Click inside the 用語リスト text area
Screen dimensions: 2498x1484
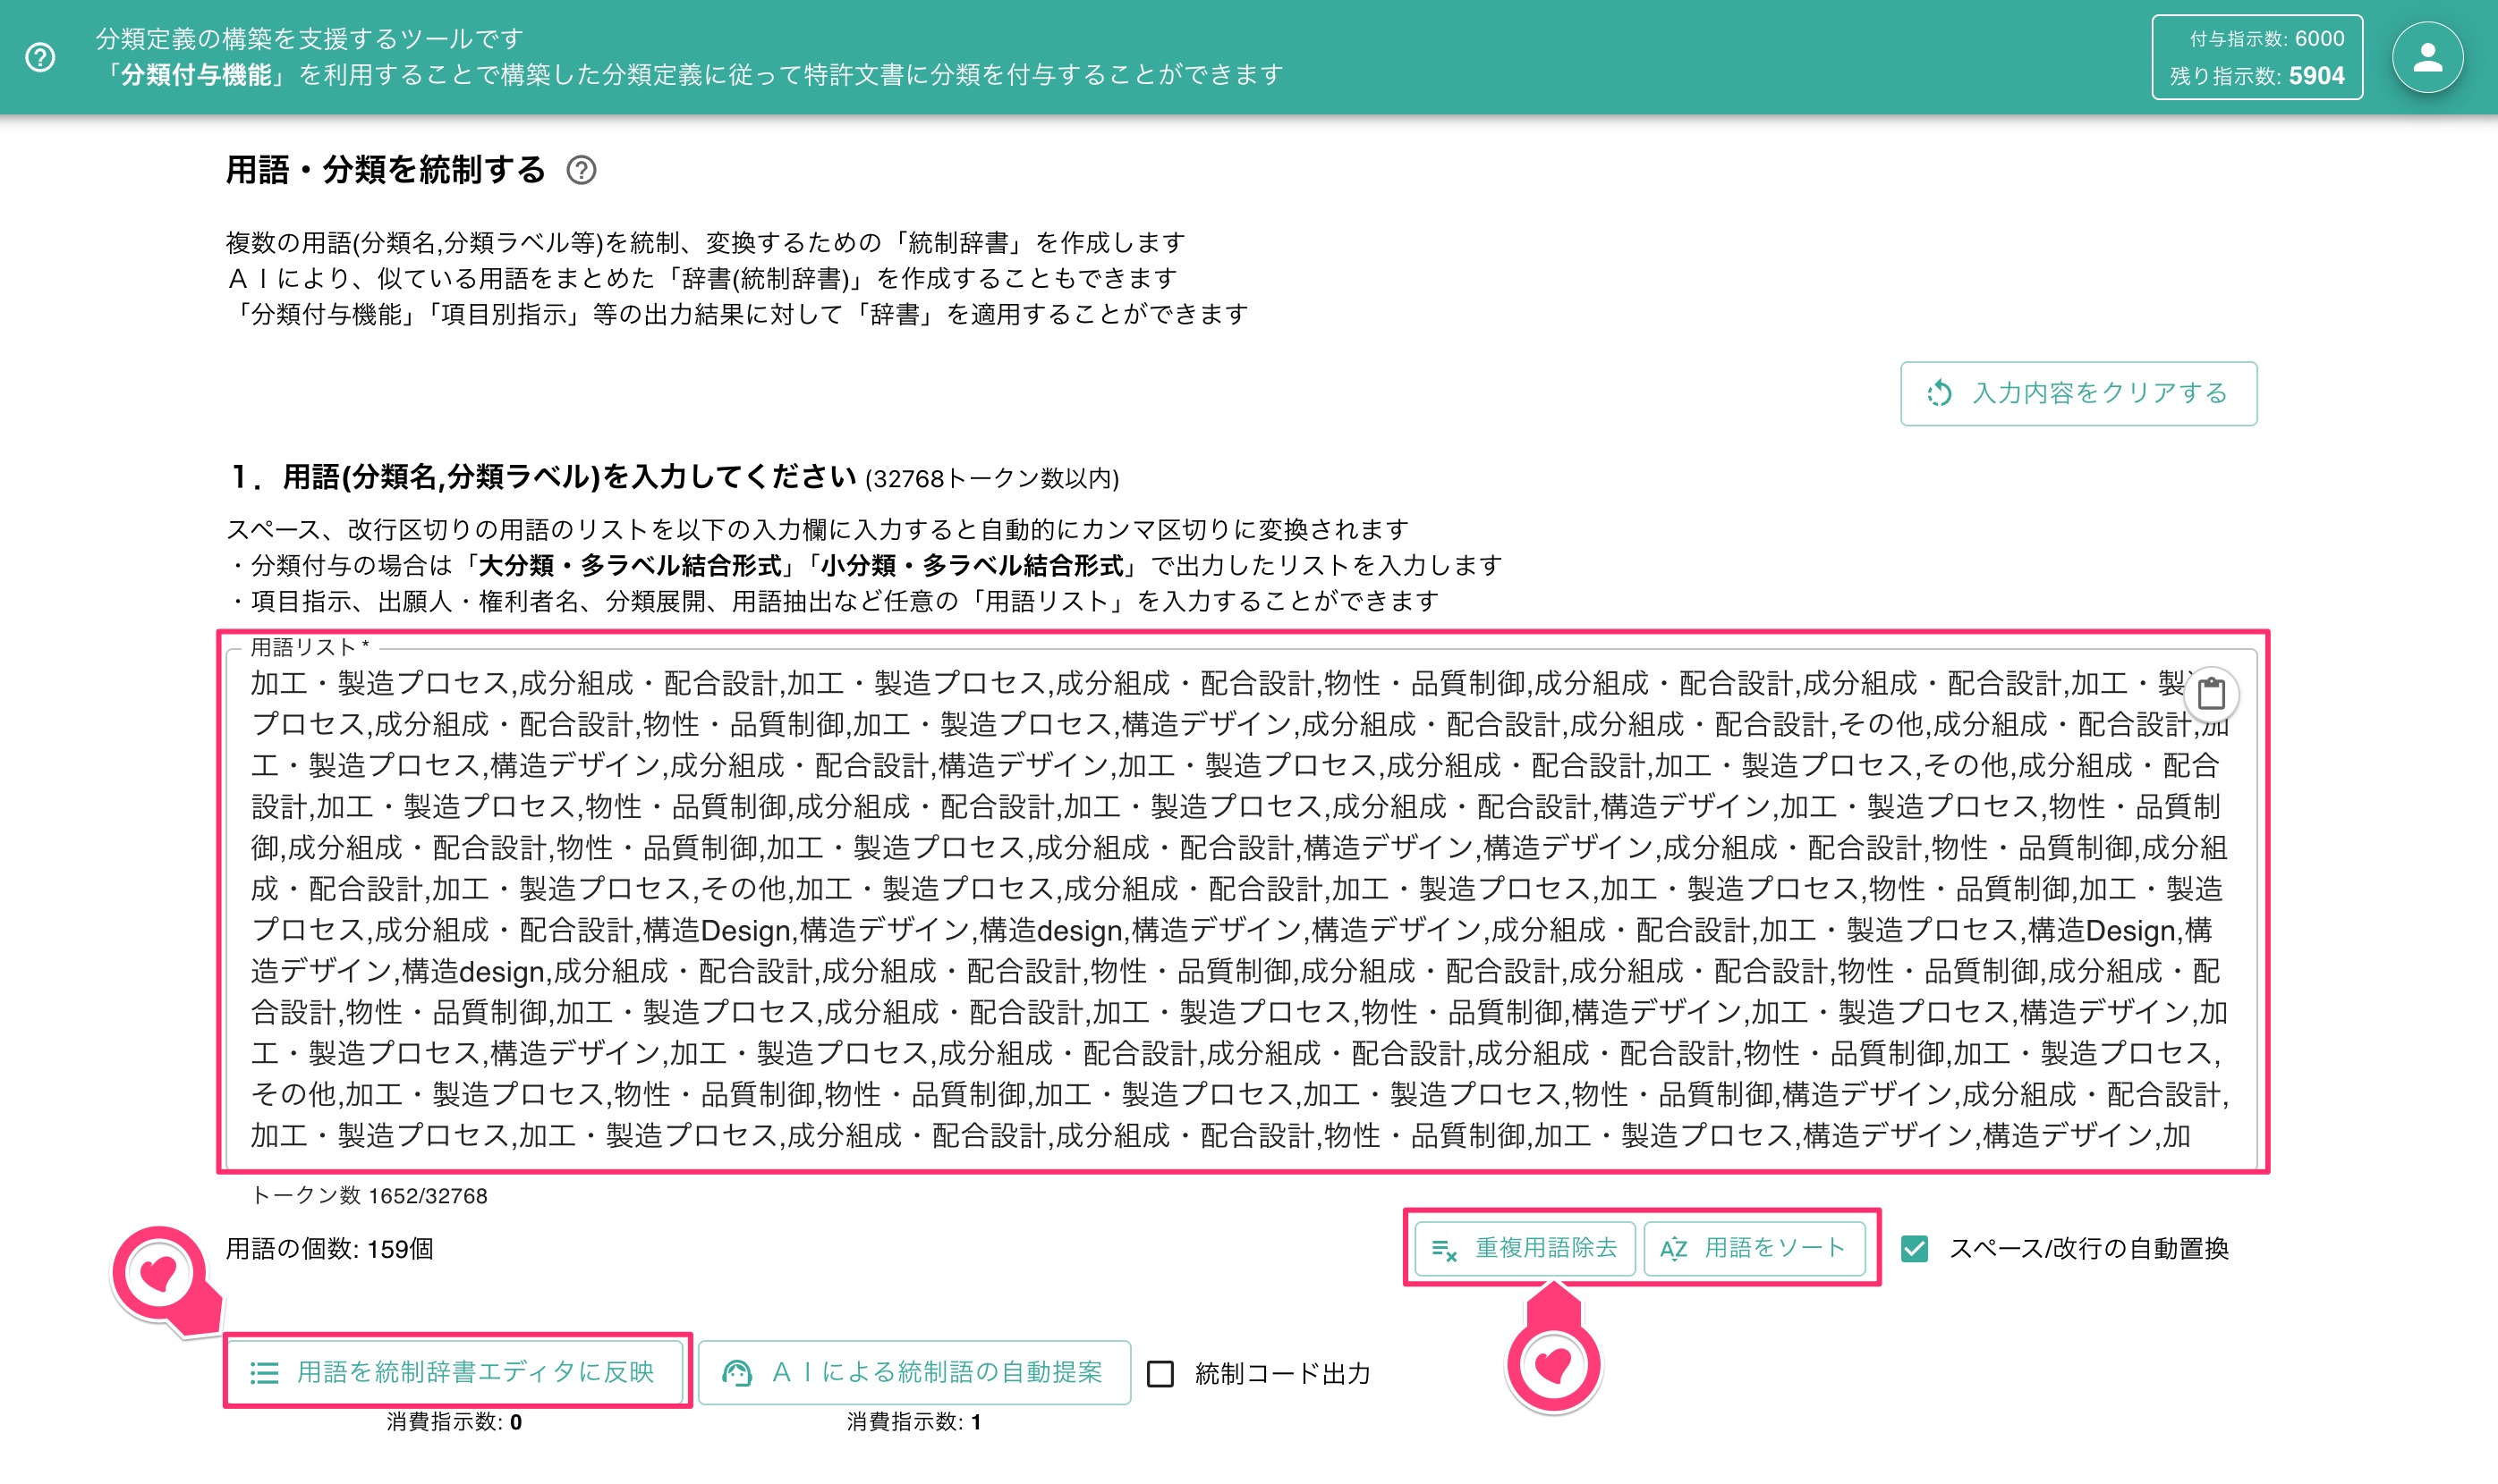tap(1241, 908)
